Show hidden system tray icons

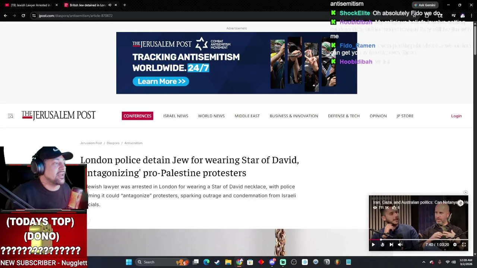click(x=424, y=262)
